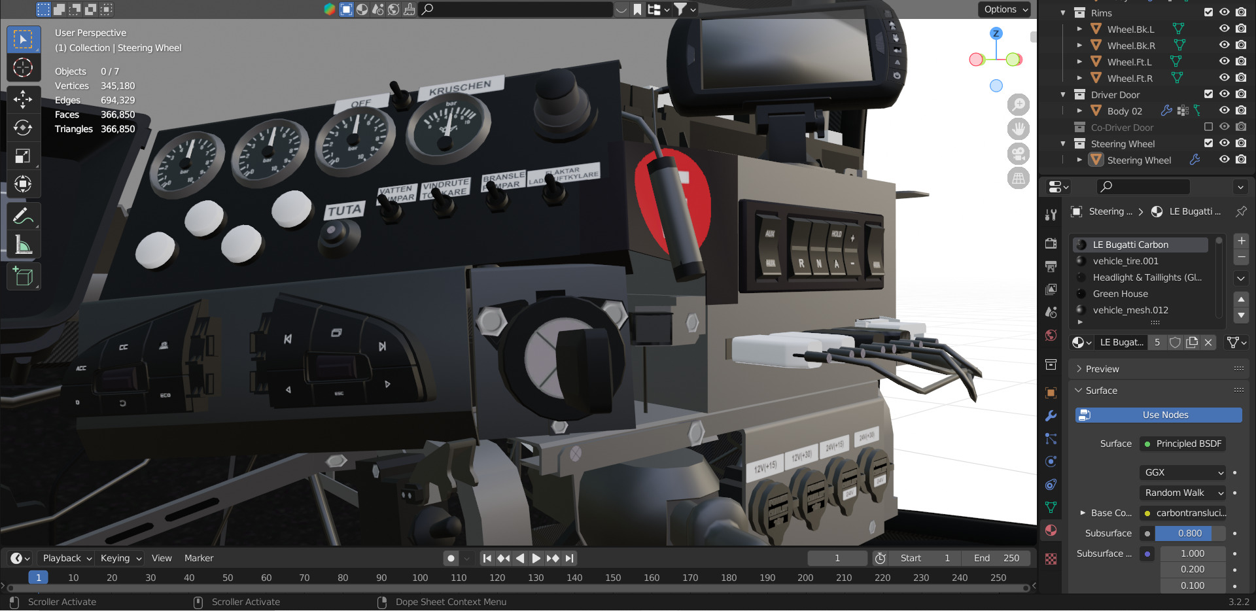Select the Move tool
The image size is (1256, 611).
click(x=24, y=99)
